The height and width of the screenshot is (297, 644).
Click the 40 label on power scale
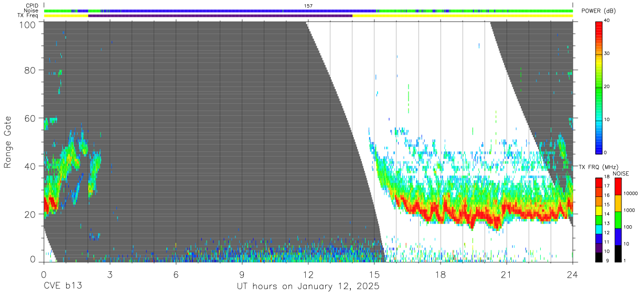click(607, 20)
